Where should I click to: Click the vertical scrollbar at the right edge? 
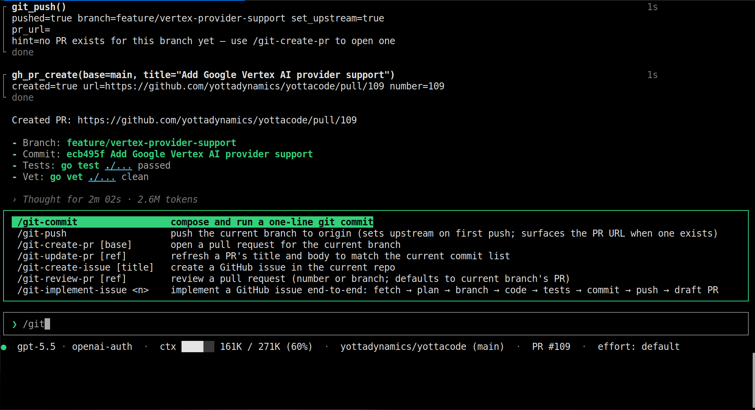753,381
